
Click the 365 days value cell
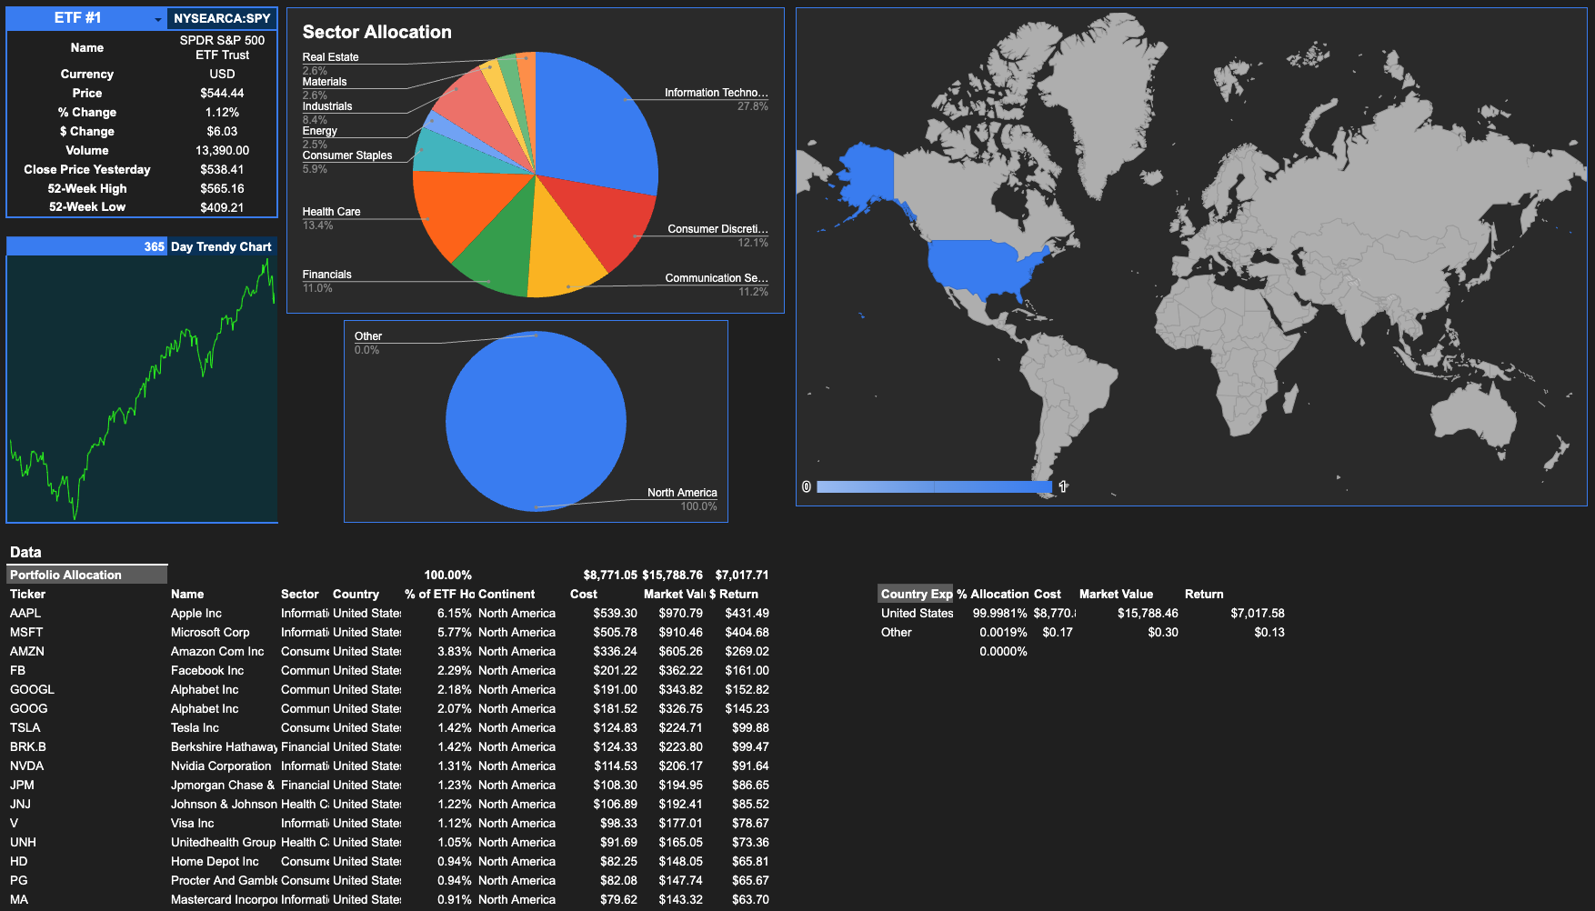tap(154, 246)
